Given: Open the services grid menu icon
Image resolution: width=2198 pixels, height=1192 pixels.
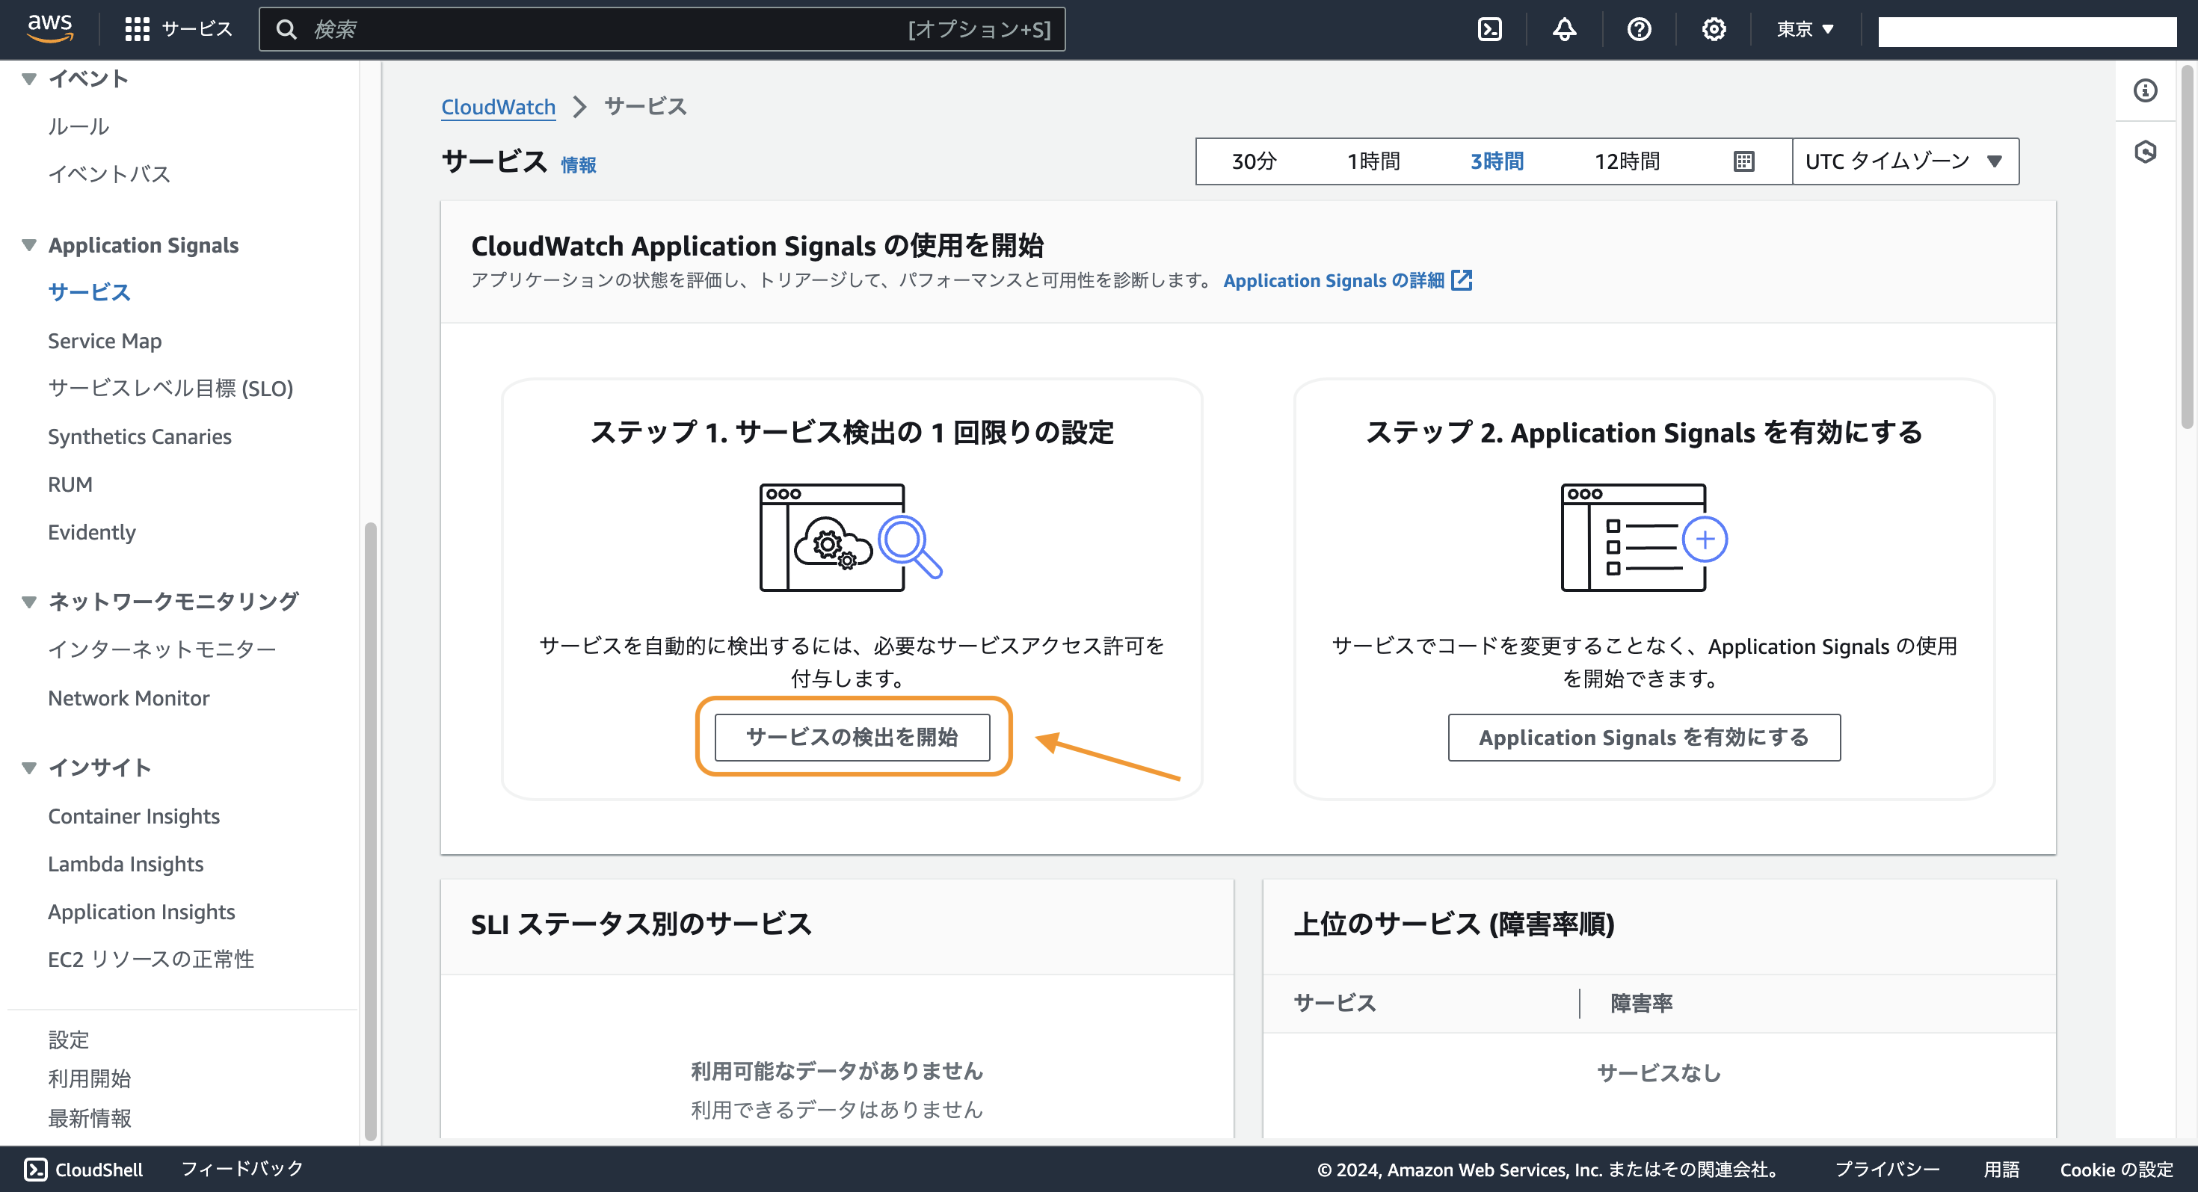Looking at the screenshot, I should pyautogui.click(x=137, y=30).
